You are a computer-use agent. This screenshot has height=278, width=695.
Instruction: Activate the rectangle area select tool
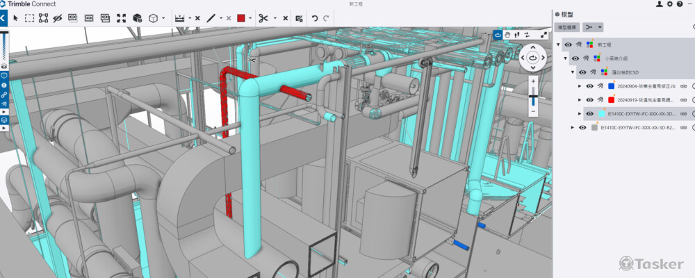pyautogui.click(x=30, y=18)
